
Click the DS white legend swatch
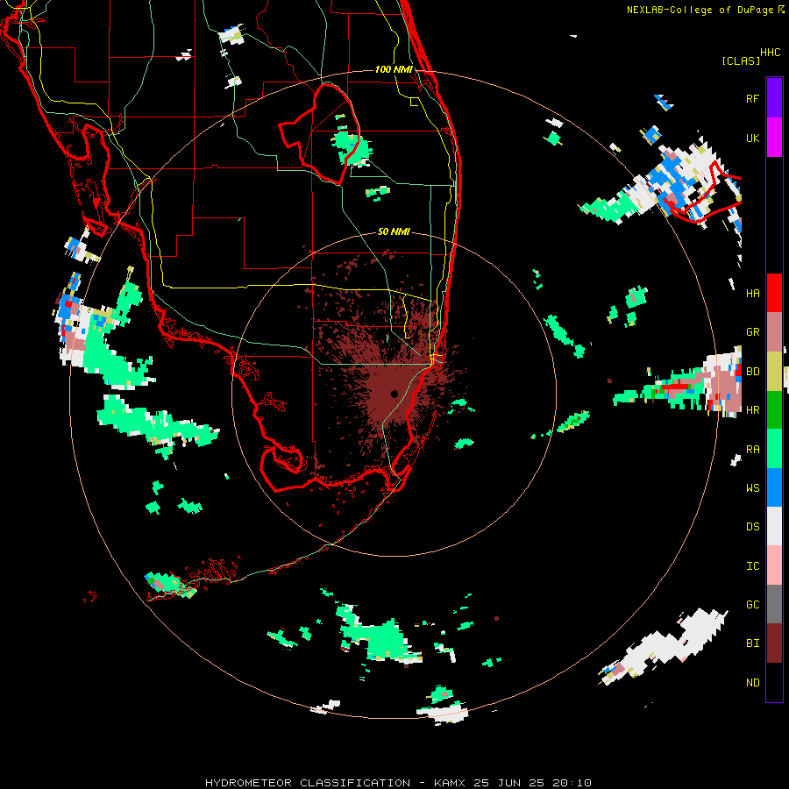(774, 526)
